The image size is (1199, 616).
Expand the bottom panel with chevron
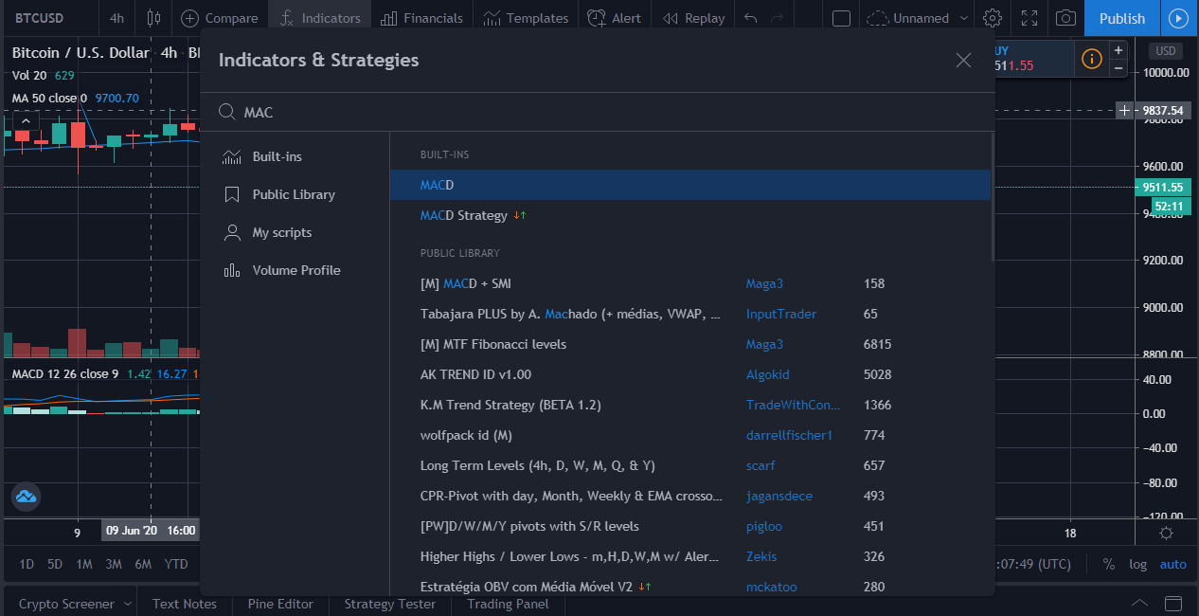(1140, 604)
